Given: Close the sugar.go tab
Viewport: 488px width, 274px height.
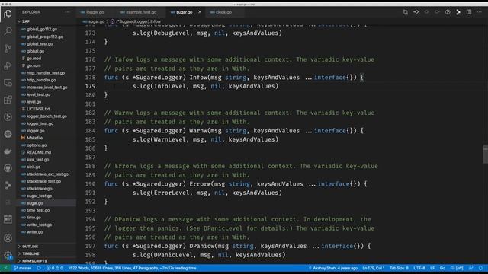Looking at the screenshot, I should [x=200, y=12].
